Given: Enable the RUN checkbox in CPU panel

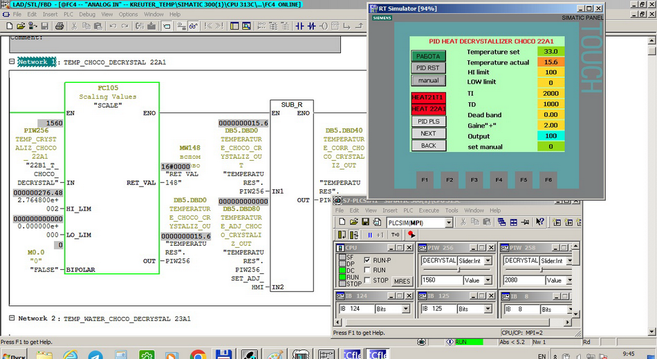Looking at the screenshot, I should click(x=367, y=271).
